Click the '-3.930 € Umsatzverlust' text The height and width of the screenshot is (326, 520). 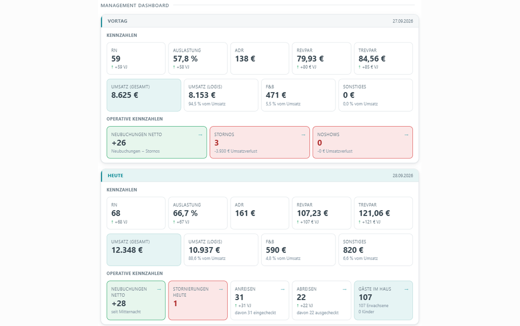(236, 151)
